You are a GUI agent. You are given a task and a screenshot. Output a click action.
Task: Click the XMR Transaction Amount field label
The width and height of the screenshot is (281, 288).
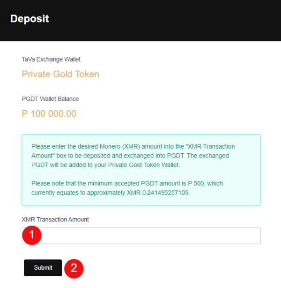[55, 220]
